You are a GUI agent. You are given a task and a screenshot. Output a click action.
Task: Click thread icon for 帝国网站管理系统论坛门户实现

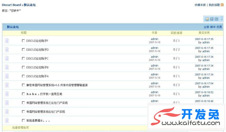pos(7,112)
